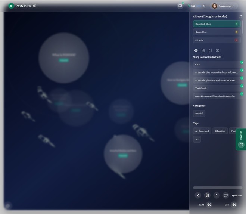This screenshot has height=214, width=246.
Task: Click the Quietude track name
Action: pyautogui.click(x=237, y=195)
